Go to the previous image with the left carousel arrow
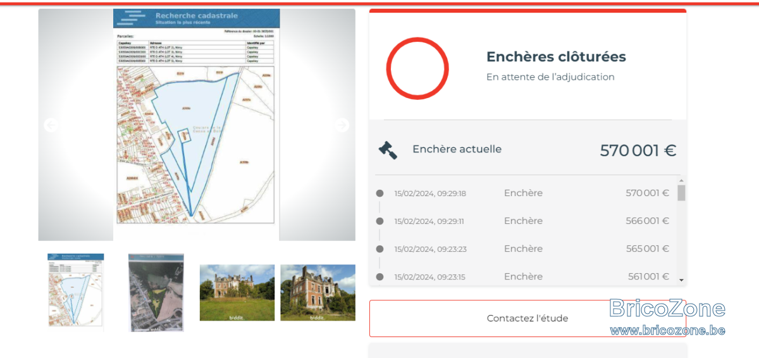The width and height of the screenshot is (759, 358). [x=51, y=125]
